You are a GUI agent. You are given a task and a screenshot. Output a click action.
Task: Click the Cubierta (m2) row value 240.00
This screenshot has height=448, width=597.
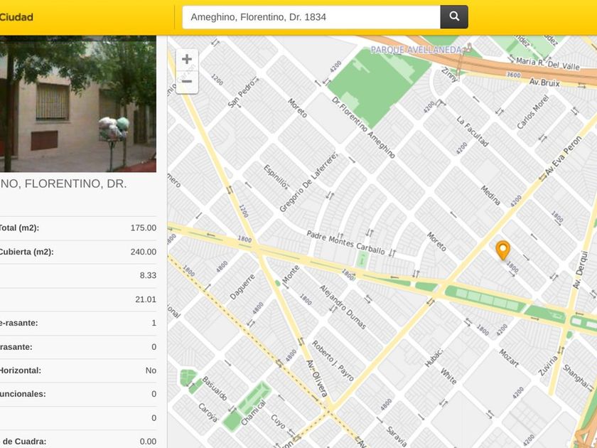pos(143,252)
